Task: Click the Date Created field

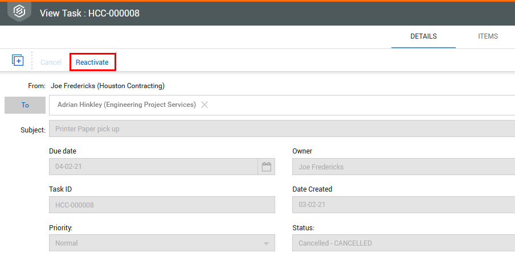Action: [x=403, y=205]
